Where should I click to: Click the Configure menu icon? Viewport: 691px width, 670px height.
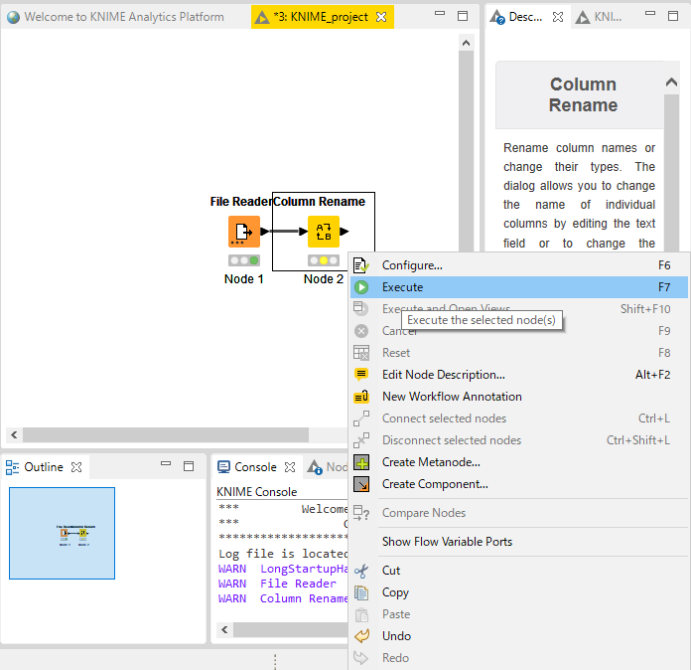click(361, 265)
